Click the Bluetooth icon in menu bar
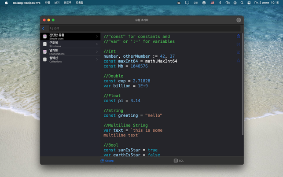 click(220, 3)
